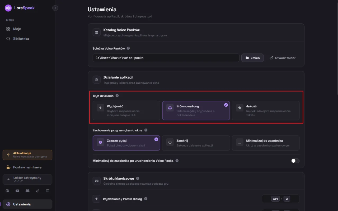Select the Zrównoważony mode
Screen dimensions: 338x211
[x=196, y=110]
